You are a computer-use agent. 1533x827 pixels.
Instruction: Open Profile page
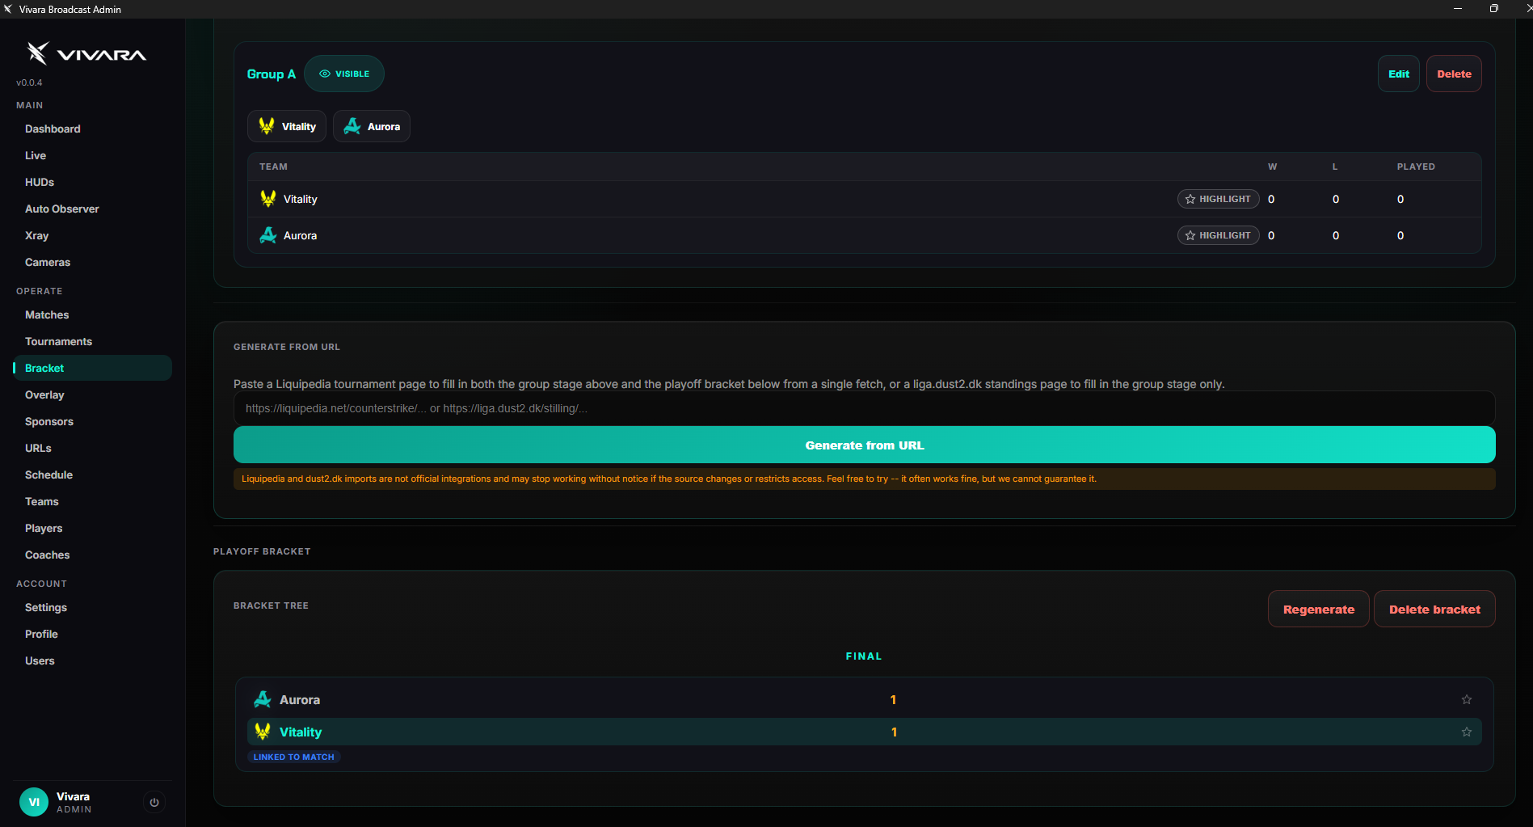pos(92,634)
